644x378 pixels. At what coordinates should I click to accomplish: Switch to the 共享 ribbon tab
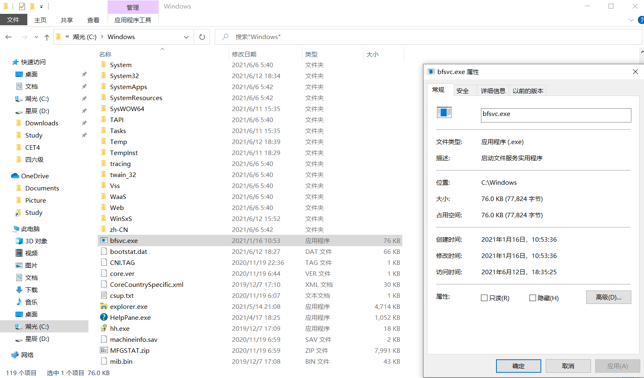67,20
